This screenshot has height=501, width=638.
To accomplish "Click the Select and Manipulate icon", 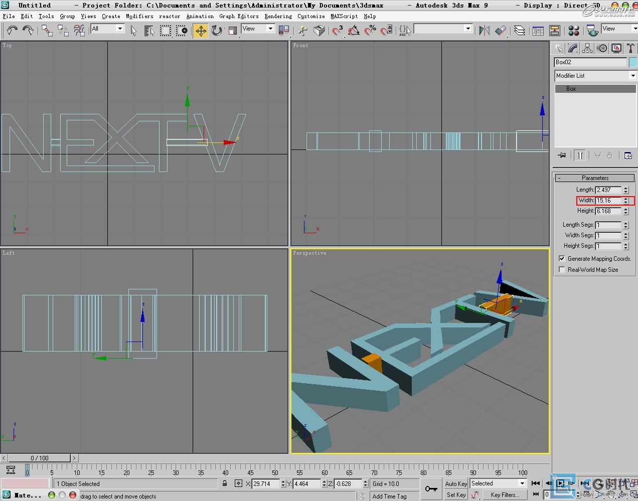I will [x=302, y=31].
